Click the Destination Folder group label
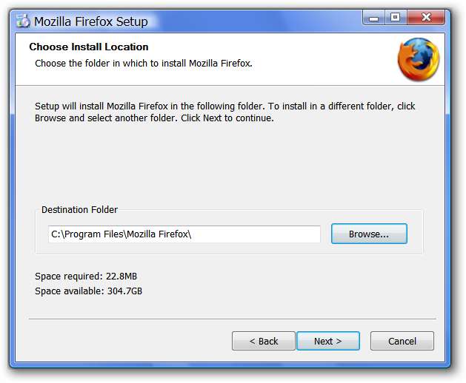466x383 pixels. click(x=79, y=210)
